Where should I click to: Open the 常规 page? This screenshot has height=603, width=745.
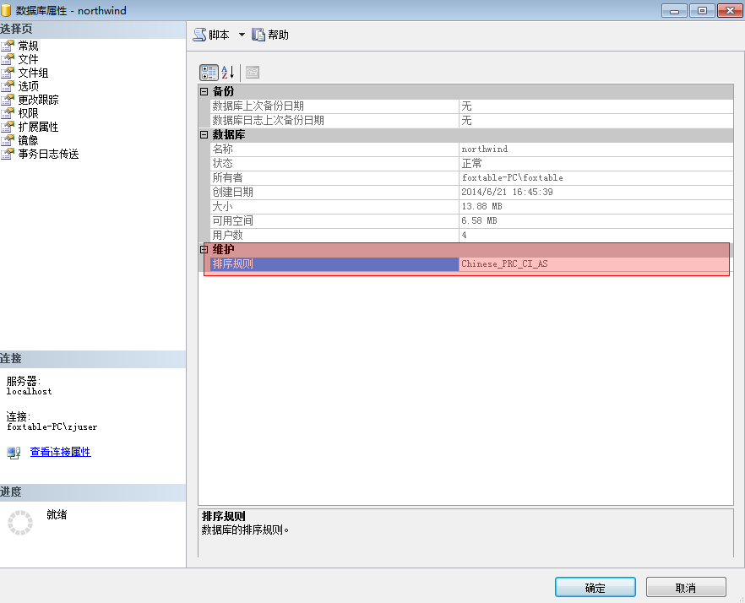[28, 46]
